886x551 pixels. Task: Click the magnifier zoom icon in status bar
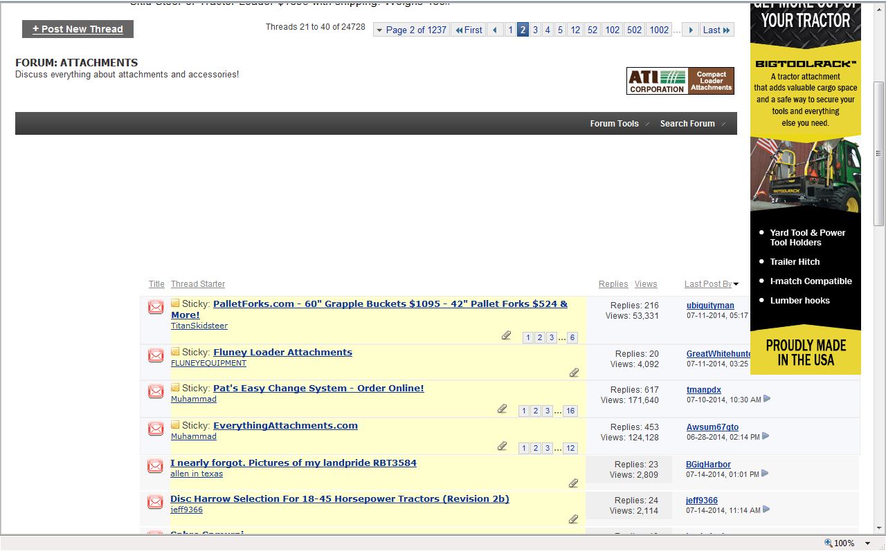(x=828, y=543)
